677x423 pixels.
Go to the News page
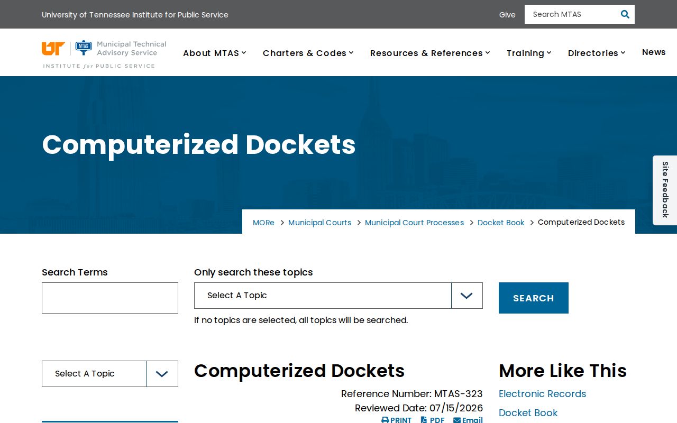pyautogui.click(x=654, y=52)
